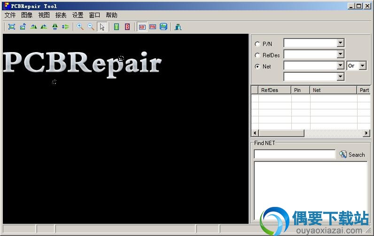Open the 文件 menu
The image size is (374, 236).
coord(10,15)
